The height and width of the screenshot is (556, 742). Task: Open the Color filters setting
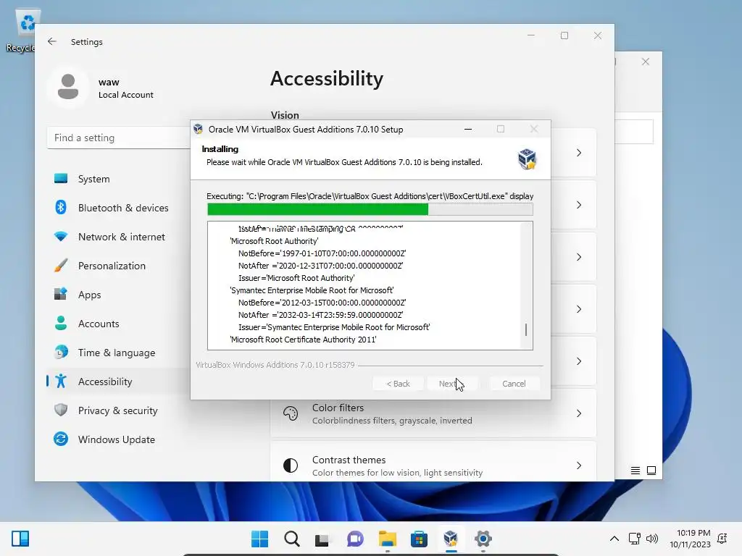point(433,413)
